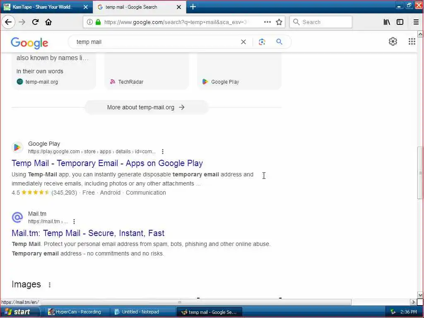424x318 pixels.
Task: Click the Google Play favicon in results
Action: pos(17,147)
